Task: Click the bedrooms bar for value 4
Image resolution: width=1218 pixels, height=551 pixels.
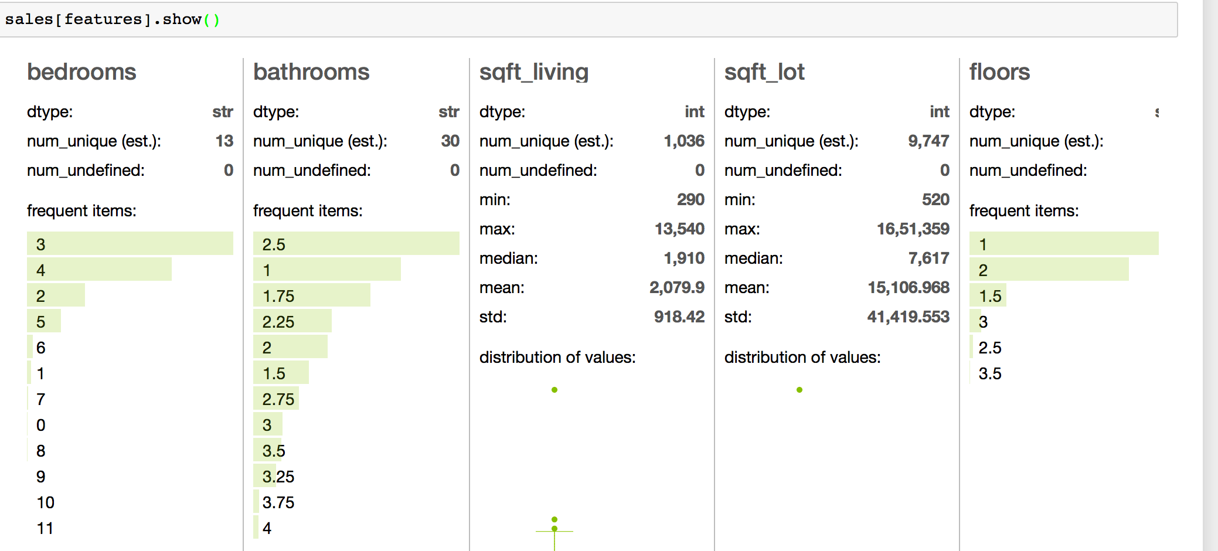Action: (99, 269)
